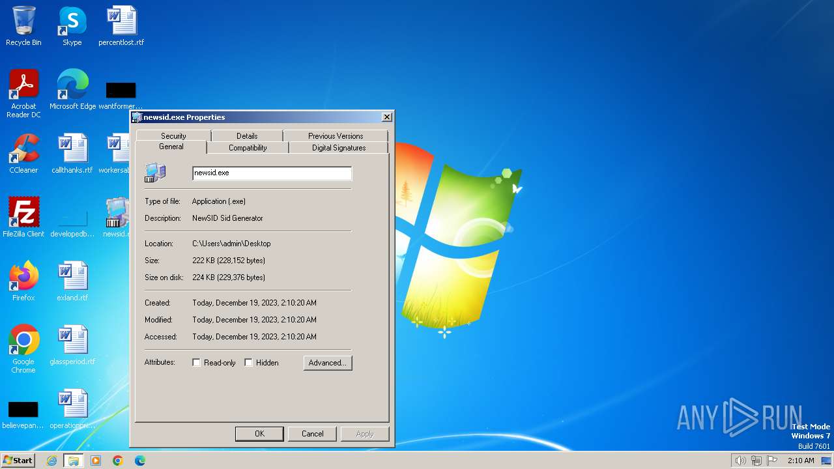This screenshot has width=834, height=469.
Task: Toggle the Hidden attribute checkbox
Action: 248,363
